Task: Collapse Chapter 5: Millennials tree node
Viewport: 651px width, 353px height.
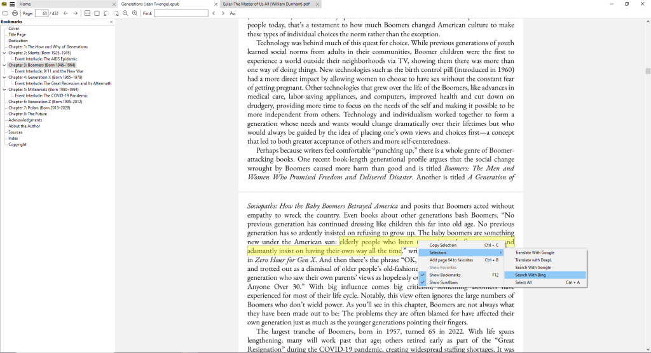Action: 4,90
